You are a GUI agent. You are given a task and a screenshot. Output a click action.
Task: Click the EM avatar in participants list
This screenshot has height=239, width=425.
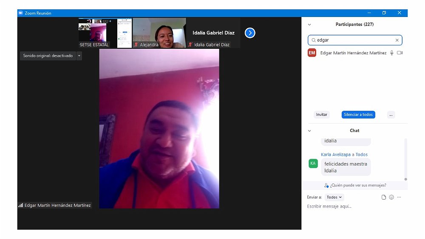pos(312,53)
